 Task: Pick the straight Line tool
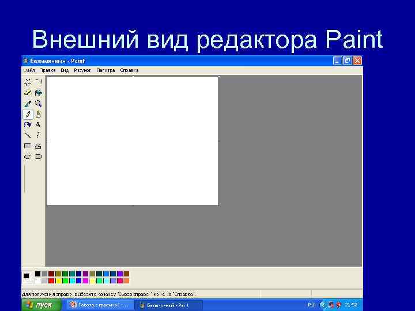28,135
